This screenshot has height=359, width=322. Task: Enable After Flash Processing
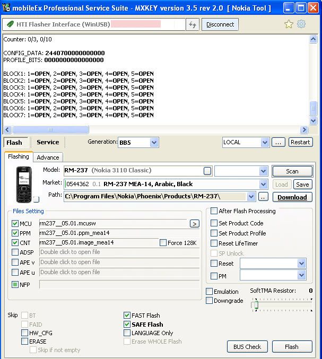click(x=214, y=211)
